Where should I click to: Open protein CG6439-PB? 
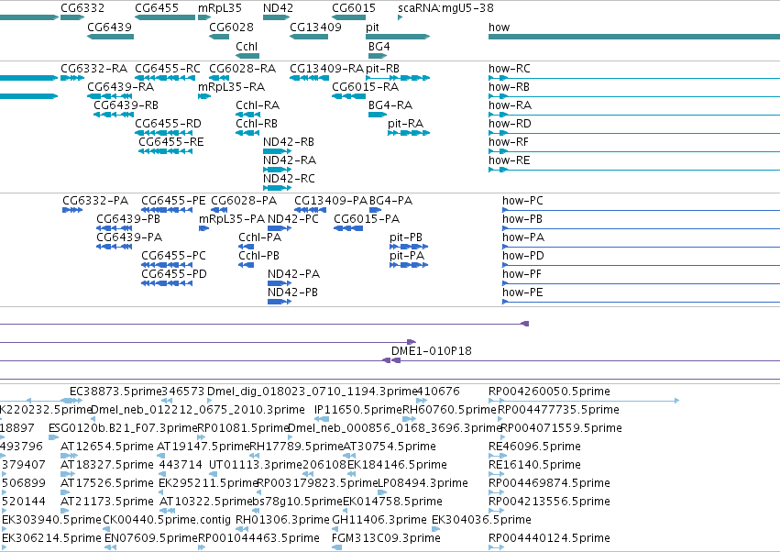coord(128,219)
